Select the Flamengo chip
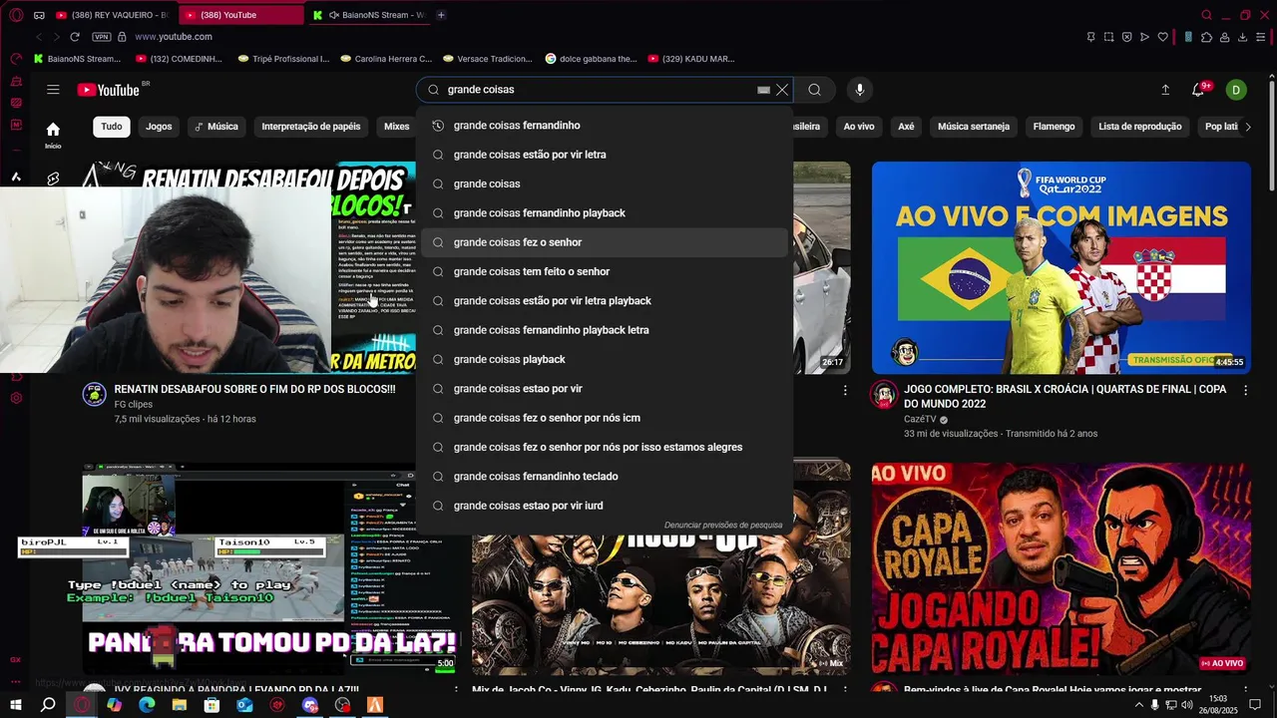Screen dimensions: 1277x718 (x=1054, y=127)
